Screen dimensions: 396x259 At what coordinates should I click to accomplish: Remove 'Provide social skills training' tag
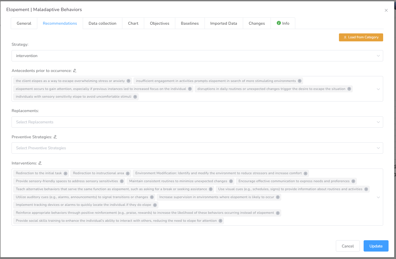[x=220, y=221]
